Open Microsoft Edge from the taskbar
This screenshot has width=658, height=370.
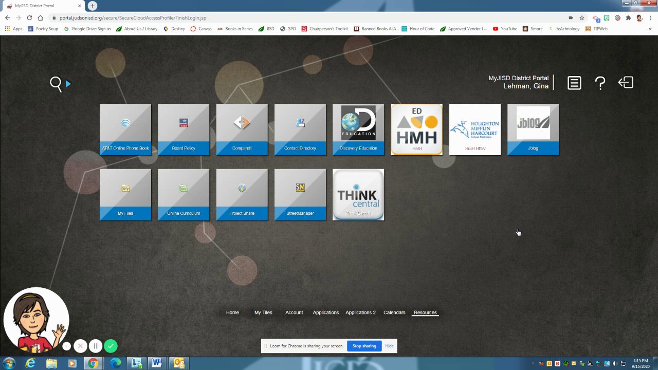pyautogui.click(x=115, y=363)
